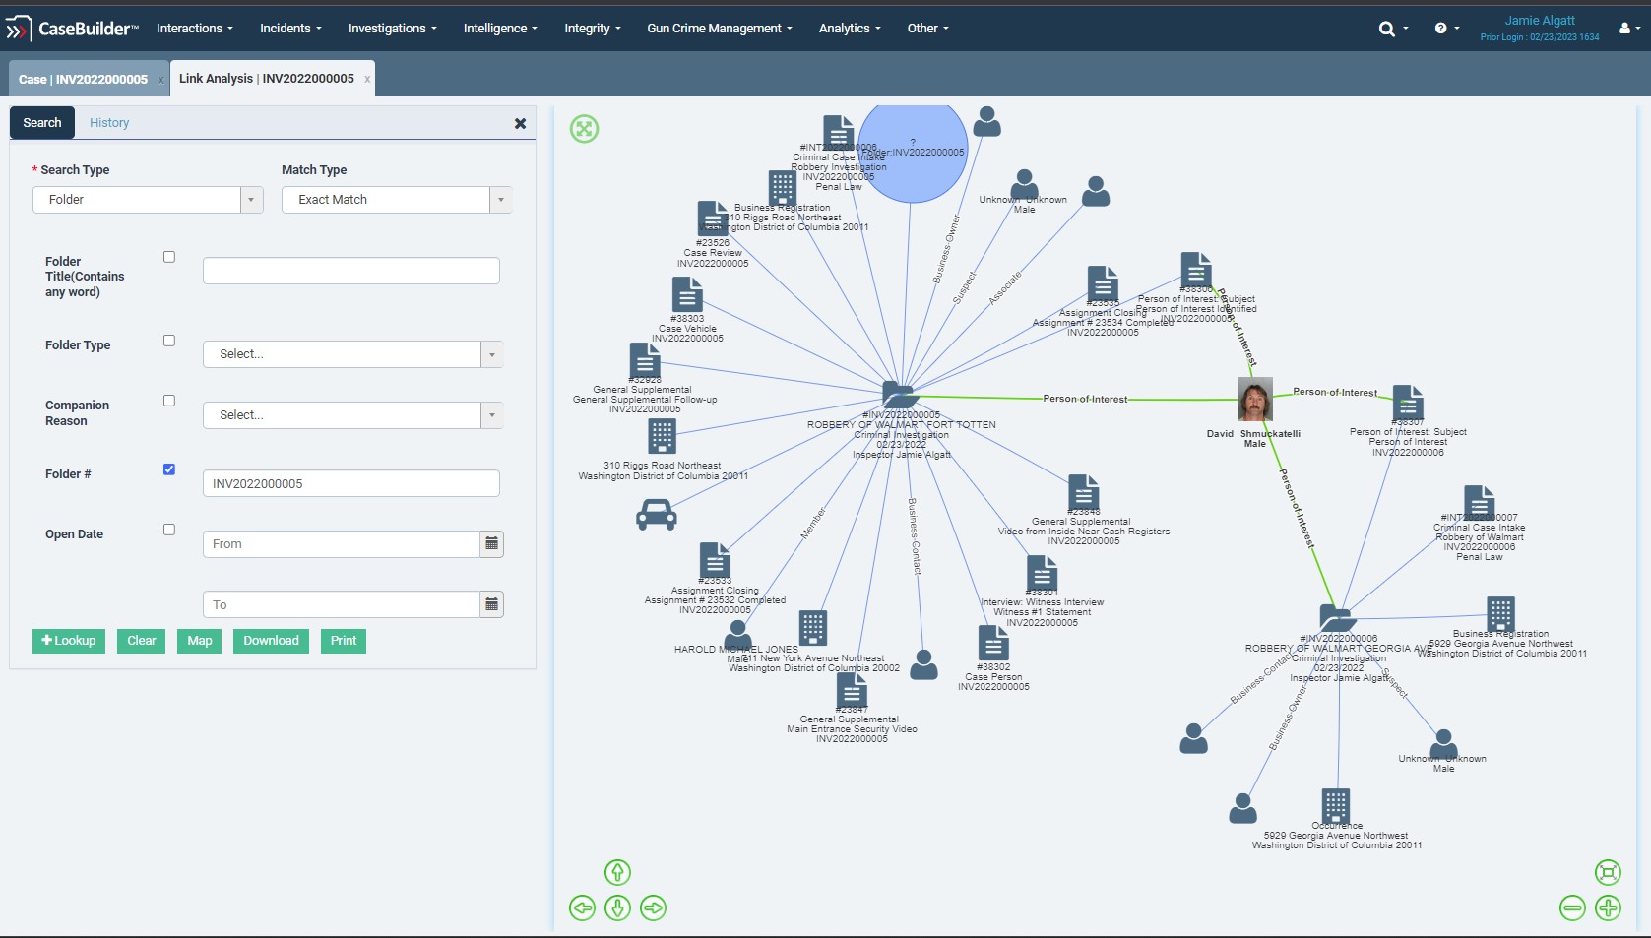Pan graph up with the up arrow
Viewport: 1651px width, 938px height.
tap(617, 872)
